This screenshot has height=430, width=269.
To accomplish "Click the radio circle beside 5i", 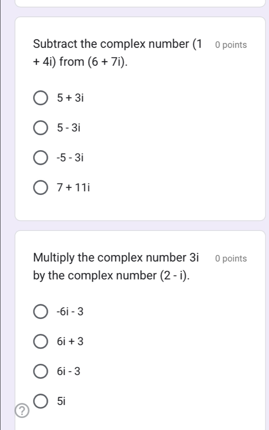I will (40, 401).
